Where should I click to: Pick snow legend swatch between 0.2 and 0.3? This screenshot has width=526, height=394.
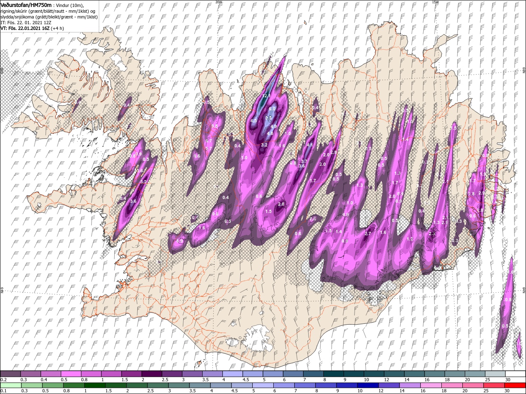10,374
